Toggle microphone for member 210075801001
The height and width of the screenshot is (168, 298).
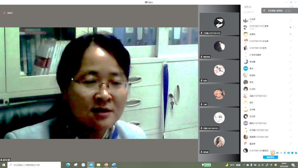pyautogui.click(x=290, y=41)
